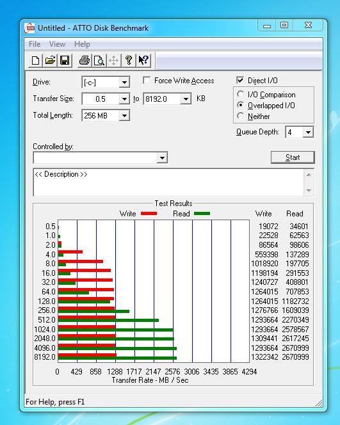Open Print Preview magnifier icon
This screenshot has height=425, width=340.
pyautogui.click(x=99, y=60)
